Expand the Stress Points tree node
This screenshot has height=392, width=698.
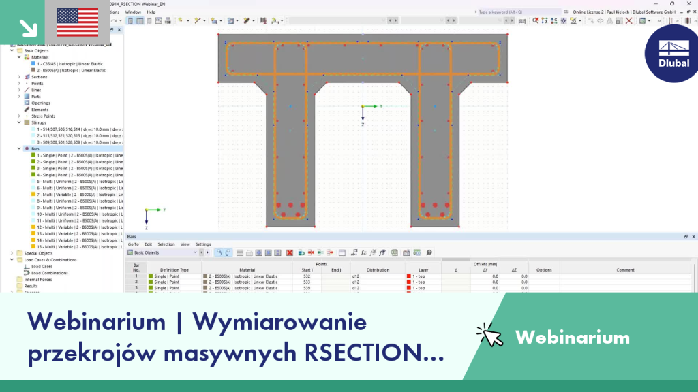pos(19,116)
